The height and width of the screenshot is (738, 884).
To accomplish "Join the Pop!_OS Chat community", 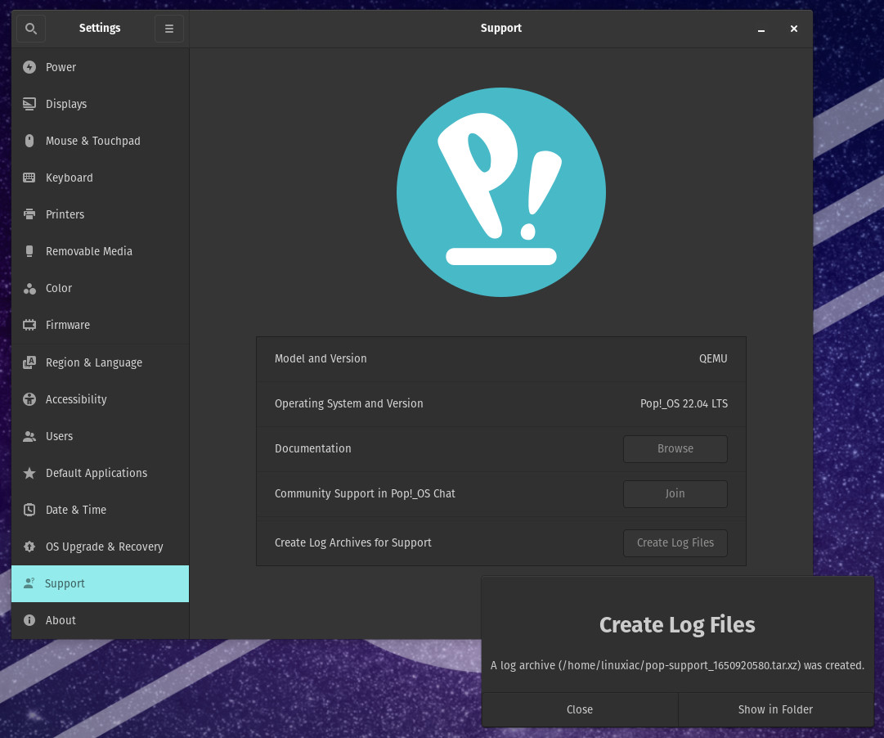I will click(675, 493).
